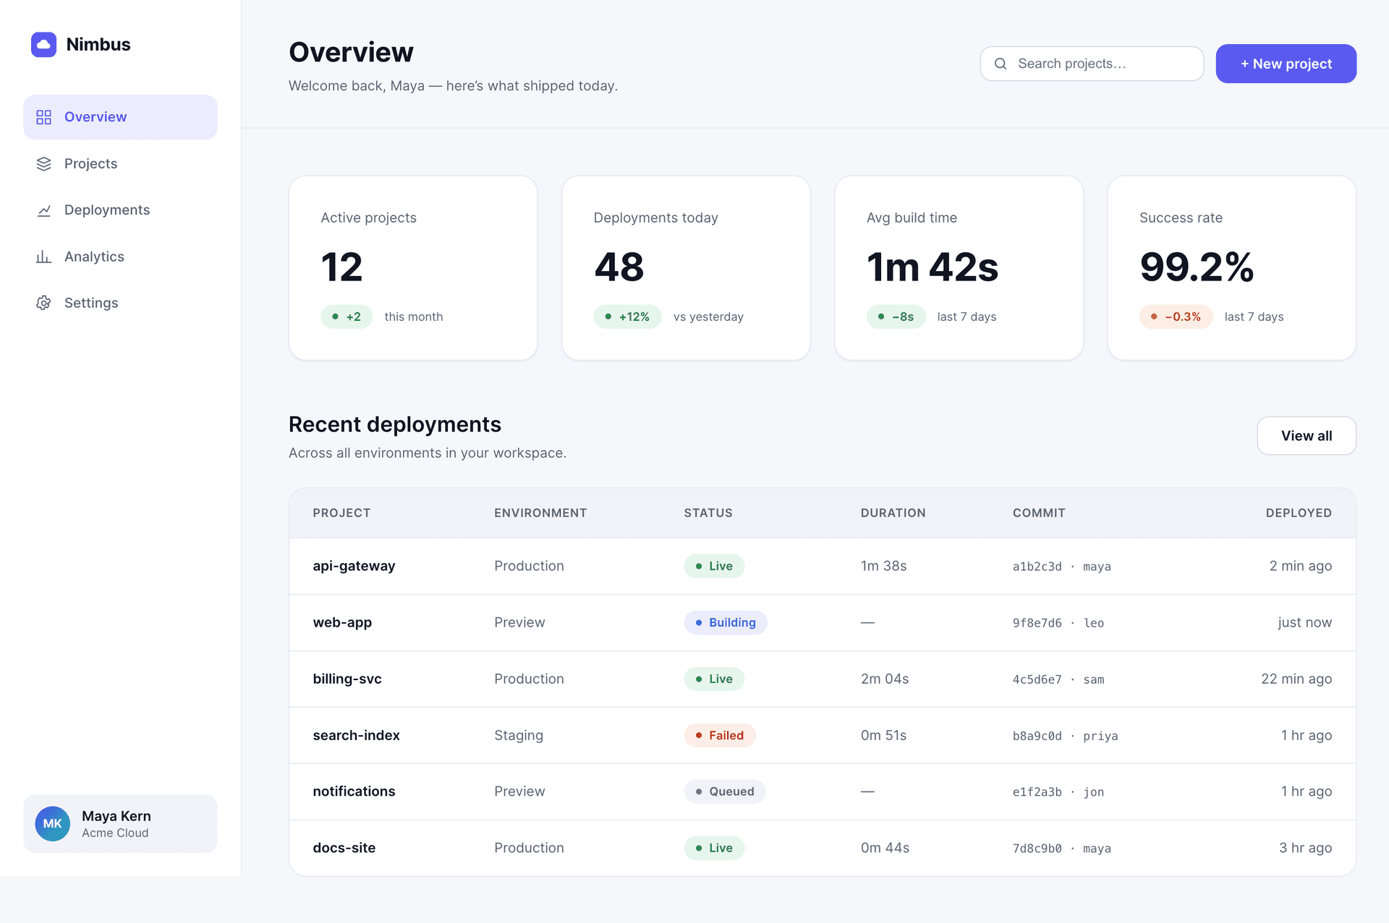
Task: Click the −0.3% success rate badge
Action: pos(1176,317)
